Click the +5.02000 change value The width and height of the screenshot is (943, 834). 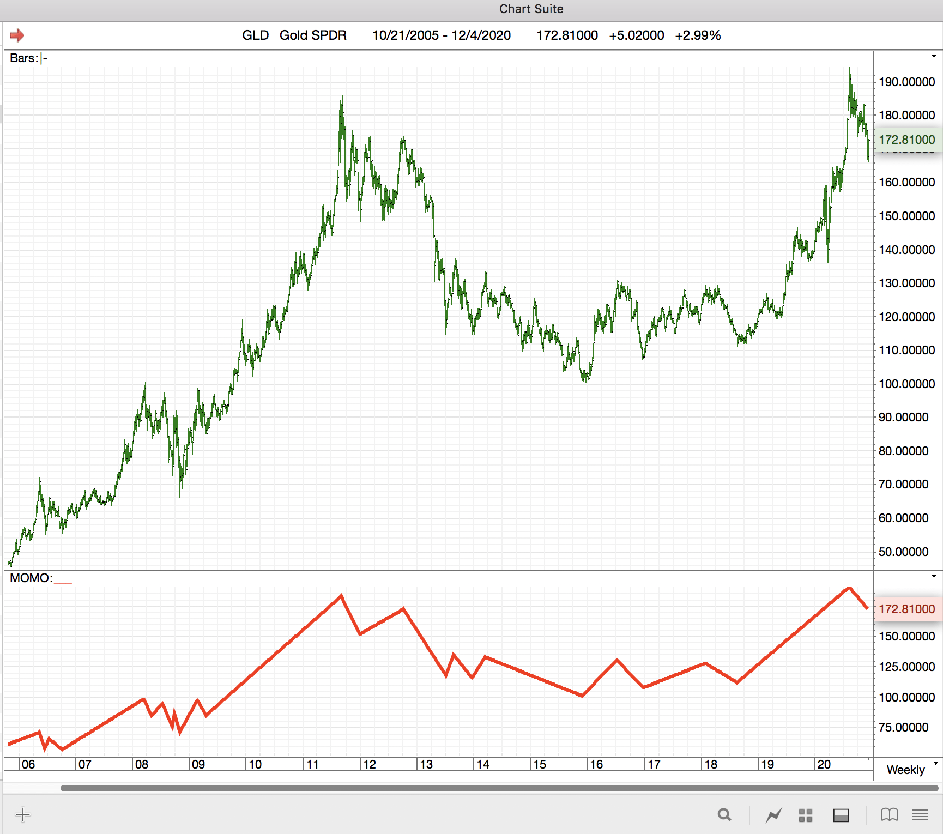pos(637,35)
